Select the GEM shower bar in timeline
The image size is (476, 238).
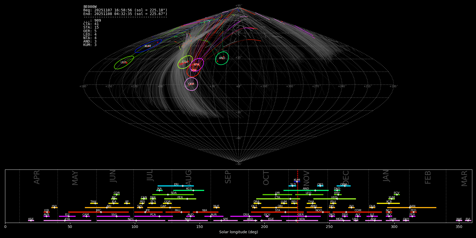coord(344,186)
